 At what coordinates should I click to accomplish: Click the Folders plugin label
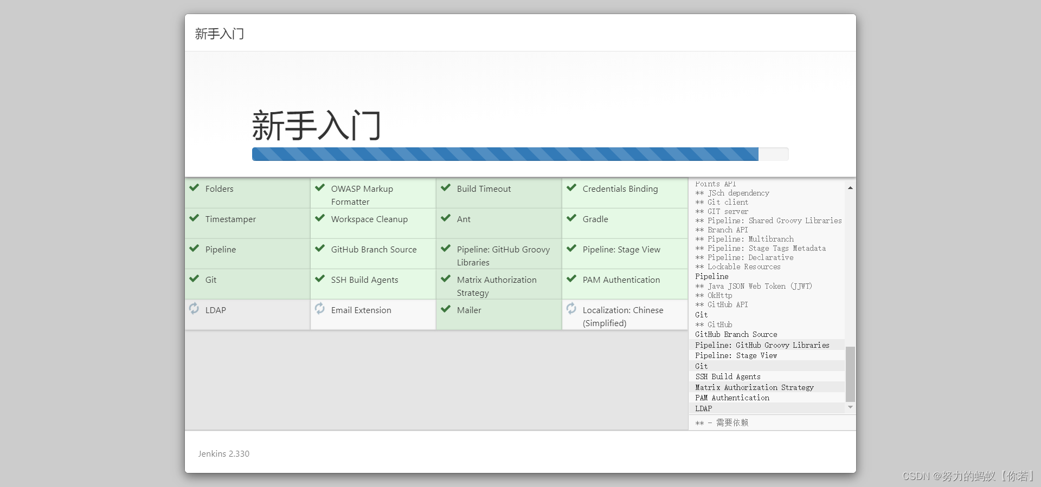click(x=219, y=189)
